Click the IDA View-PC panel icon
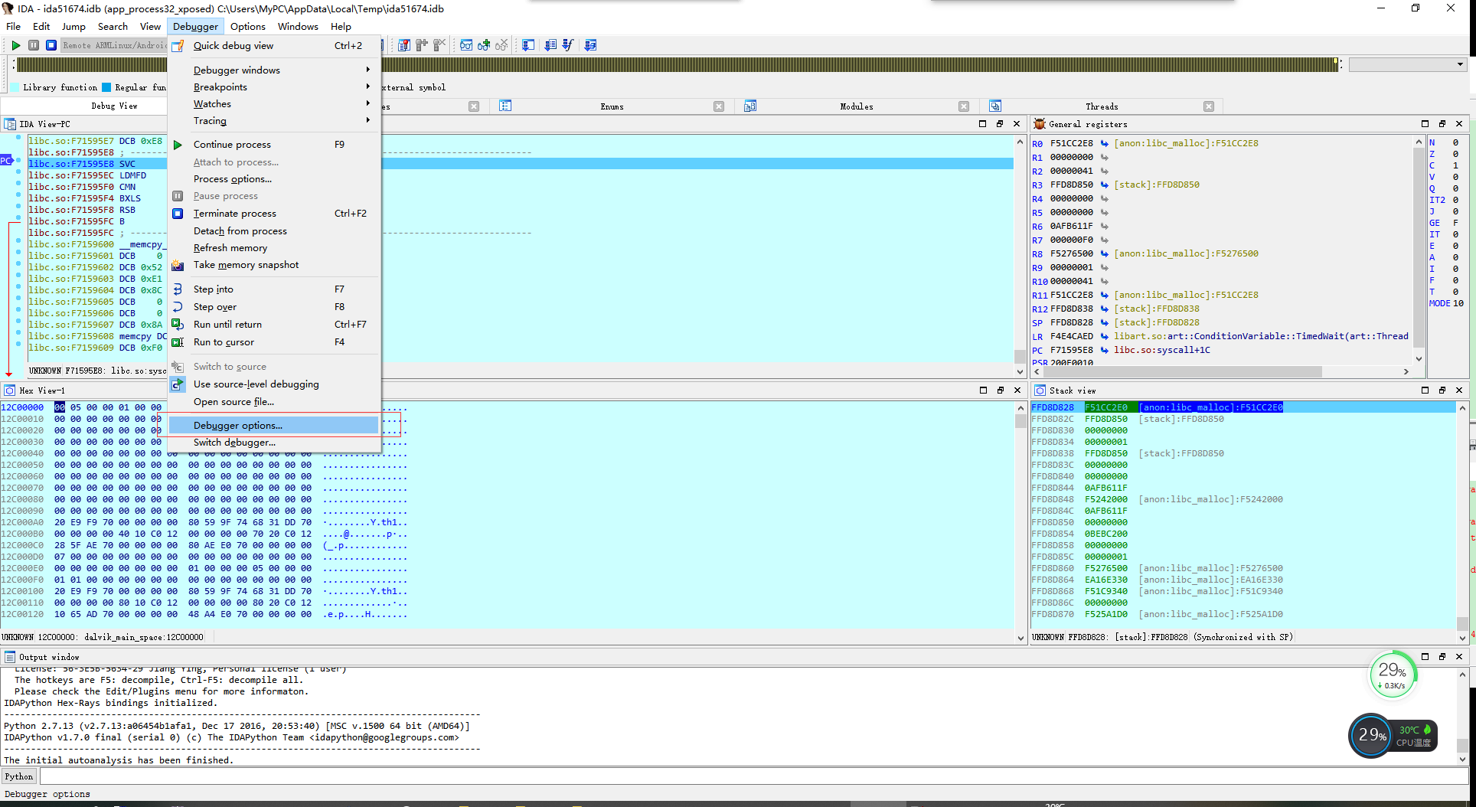The height and width of the screenshot is (807, 1476). click(x=10, y=123)
